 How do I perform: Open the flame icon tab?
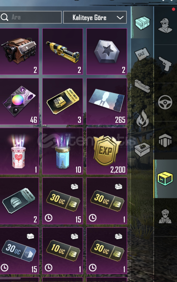142,118
